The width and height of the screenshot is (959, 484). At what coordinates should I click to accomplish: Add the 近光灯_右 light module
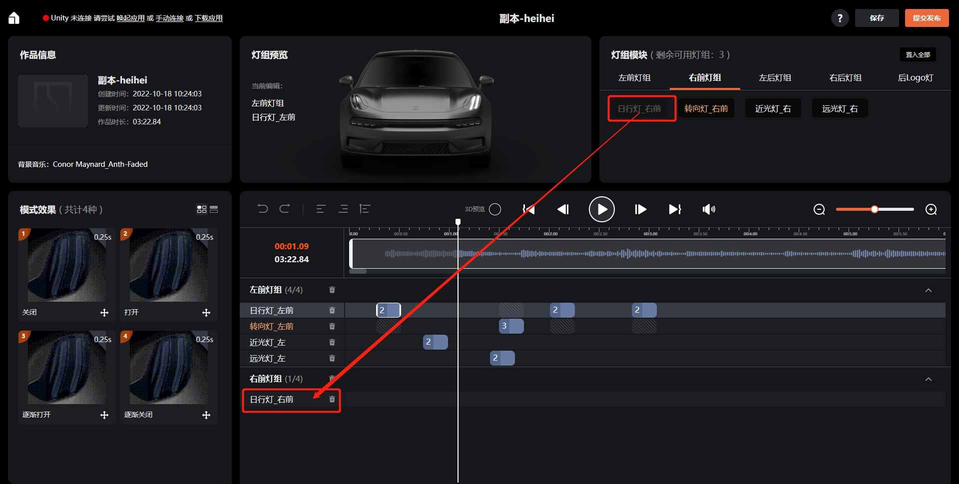click(773, 108)
